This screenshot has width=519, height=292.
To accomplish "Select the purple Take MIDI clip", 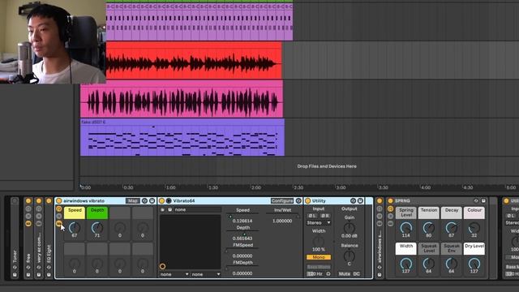I will coord(182,137).
